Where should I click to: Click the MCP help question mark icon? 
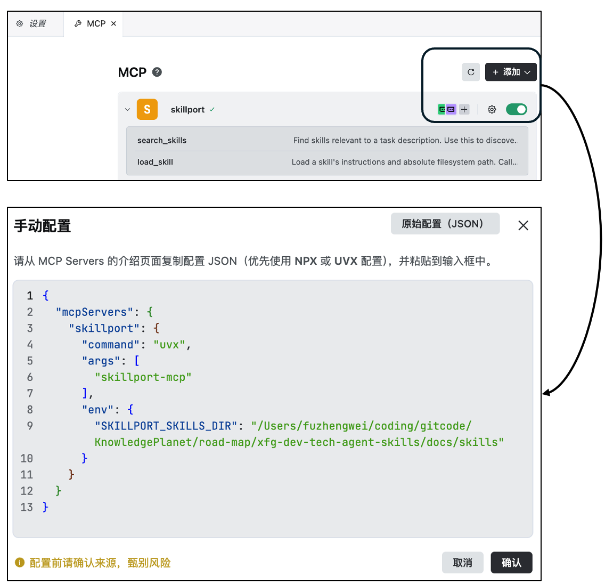(x=157, y=72)
